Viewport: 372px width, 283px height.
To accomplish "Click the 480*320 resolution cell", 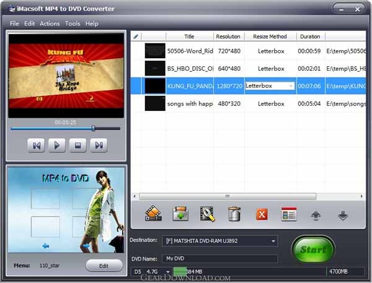I will tap(229, 103).
